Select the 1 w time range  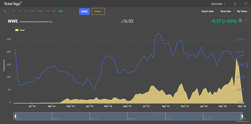25,11
